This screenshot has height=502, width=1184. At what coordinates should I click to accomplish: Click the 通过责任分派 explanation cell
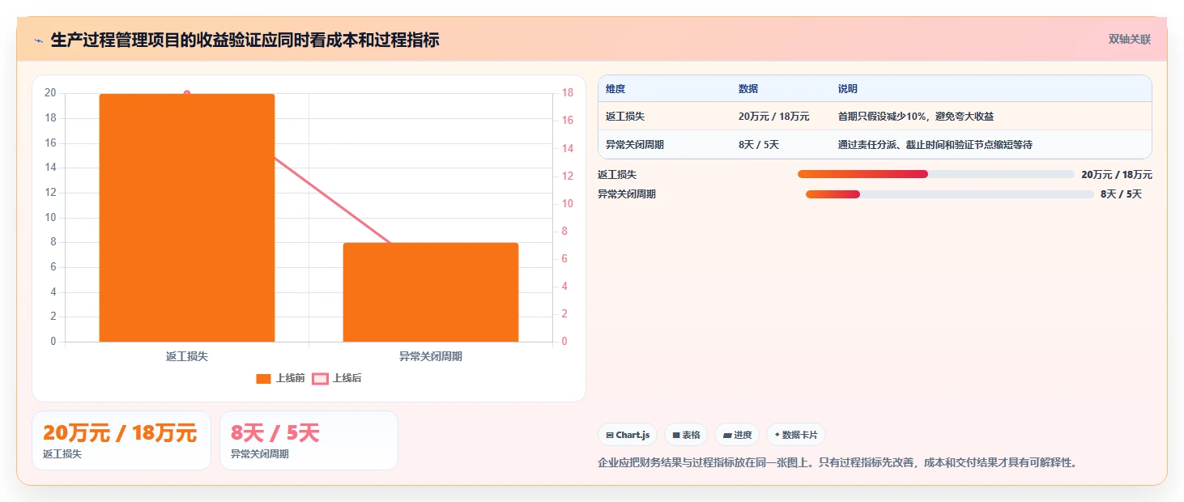935,145
